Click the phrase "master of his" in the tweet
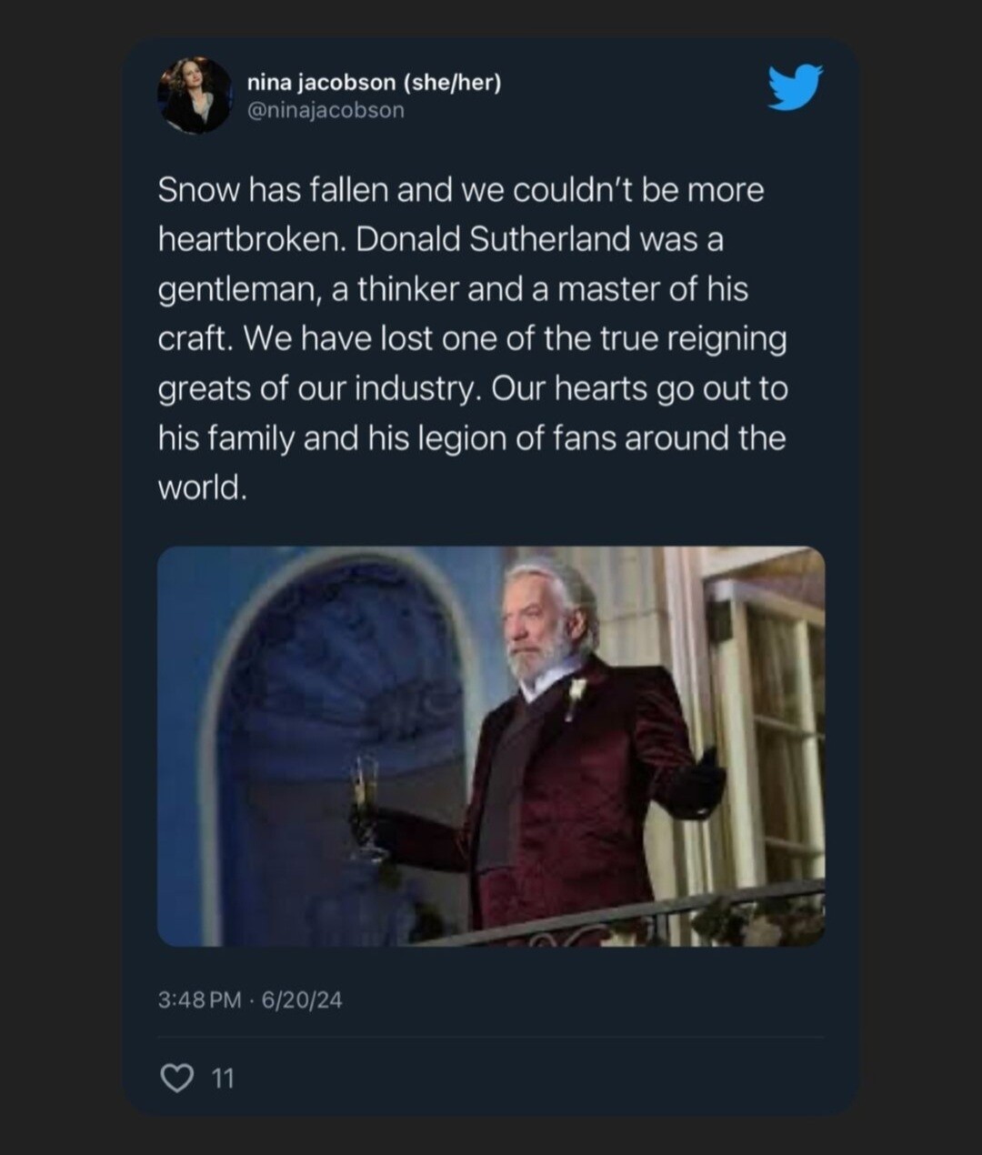The height and width of the screenshot is (1155, 982). pyautogui.click(x=652, y=289)
